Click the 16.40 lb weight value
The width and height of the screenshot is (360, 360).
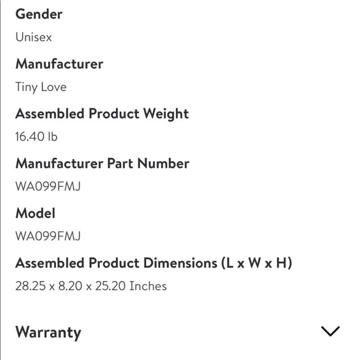coord(36,137)
